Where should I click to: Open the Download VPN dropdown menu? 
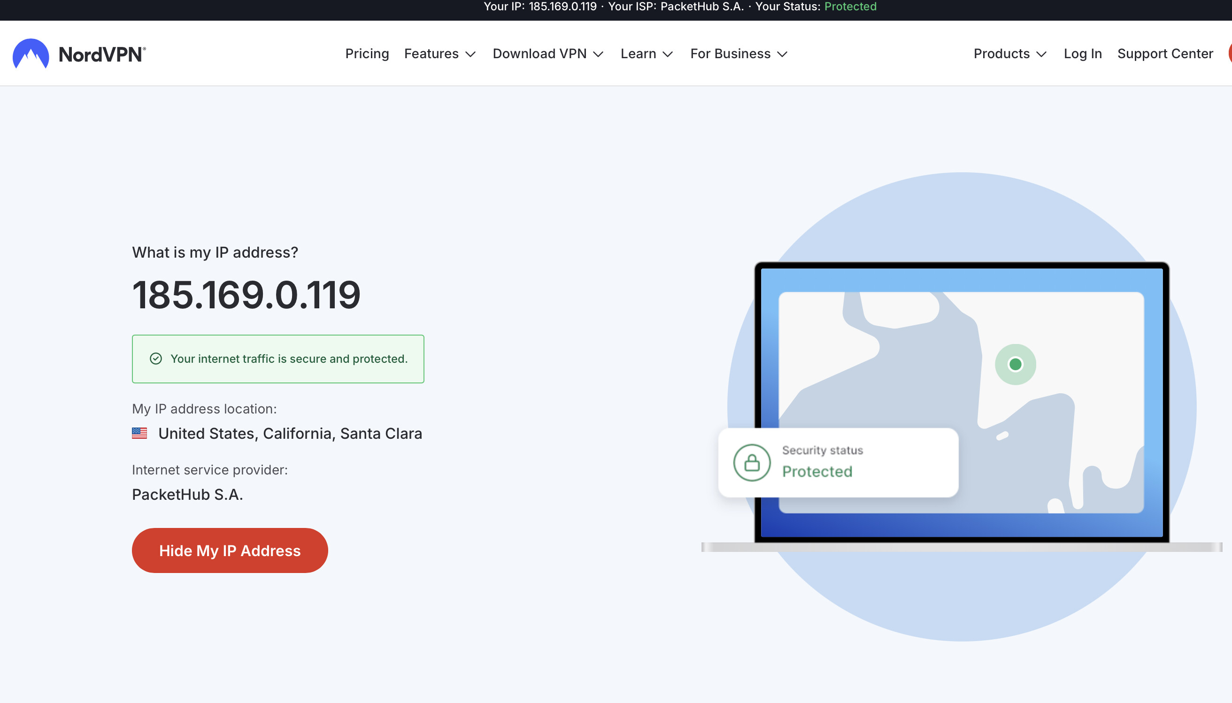click(x=547, y=53)
